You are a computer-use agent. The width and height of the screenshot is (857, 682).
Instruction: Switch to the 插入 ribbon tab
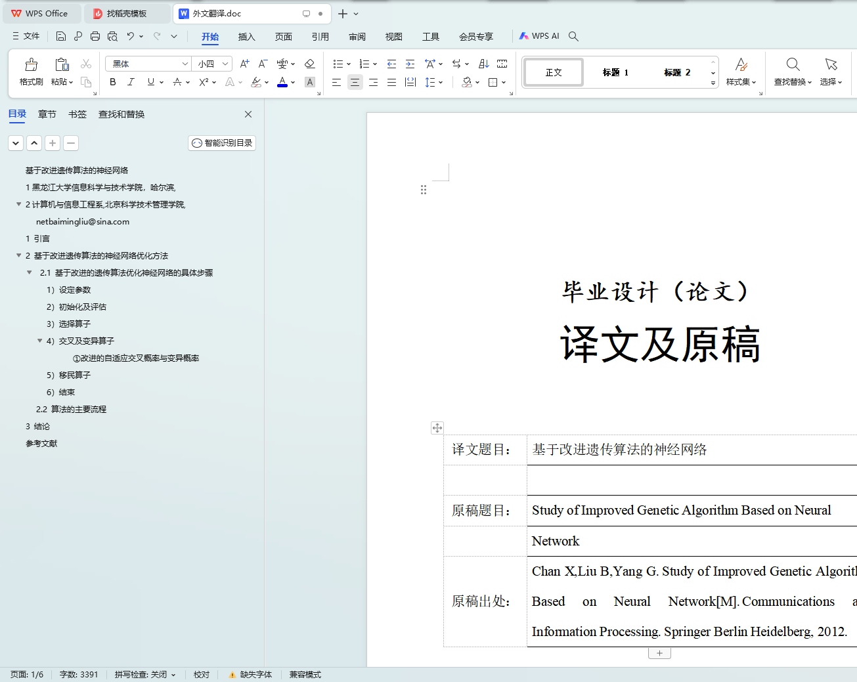tap(246, 37)
